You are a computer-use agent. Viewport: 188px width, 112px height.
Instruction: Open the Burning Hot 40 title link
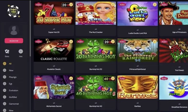pyautogui.click(x=96, y=106)
